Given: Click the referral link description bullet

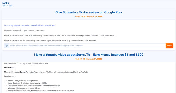Looking at the screenshot, I should [34, 86].
